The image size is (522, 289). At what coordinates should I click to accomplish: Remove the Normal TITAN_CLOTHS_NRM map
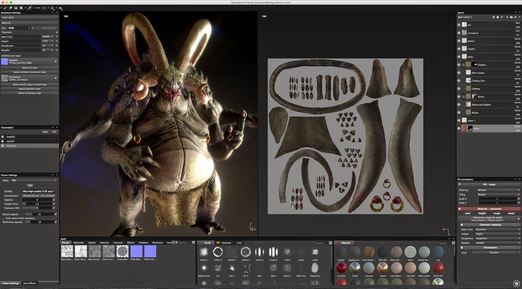(x=55, y=61)
